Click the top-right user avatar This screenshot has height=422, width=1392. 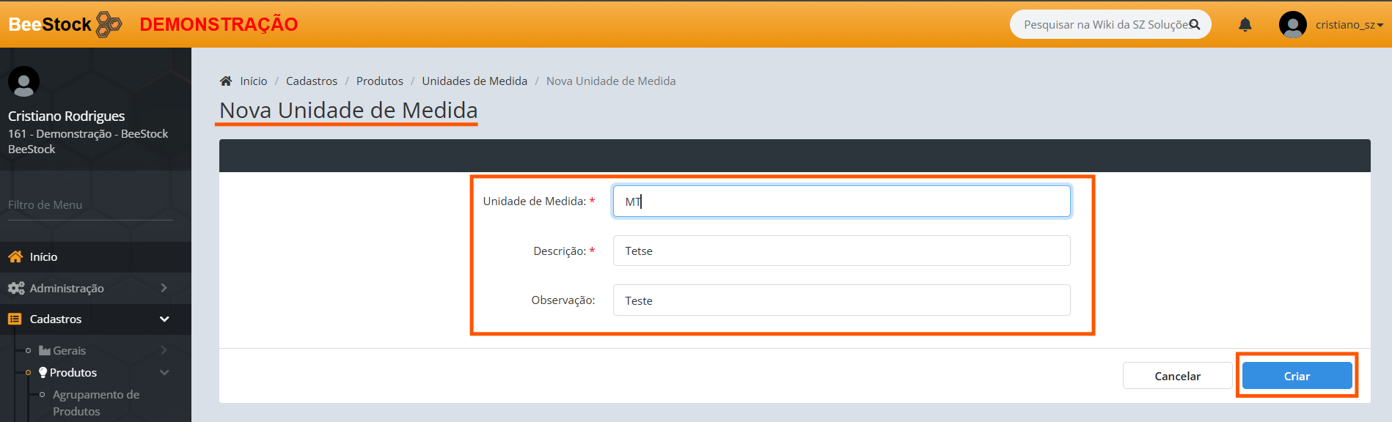(1292, 25)
